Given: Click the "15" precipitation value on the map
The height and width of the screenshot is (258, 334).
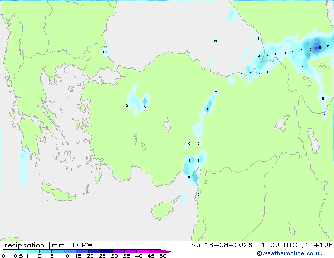Looking at the screenshot, I should coord(319,48).
